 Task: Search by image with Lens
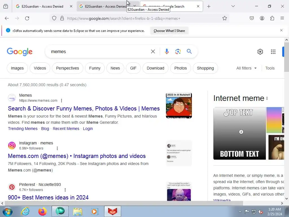pyautogui.click(x=178, y=51)
